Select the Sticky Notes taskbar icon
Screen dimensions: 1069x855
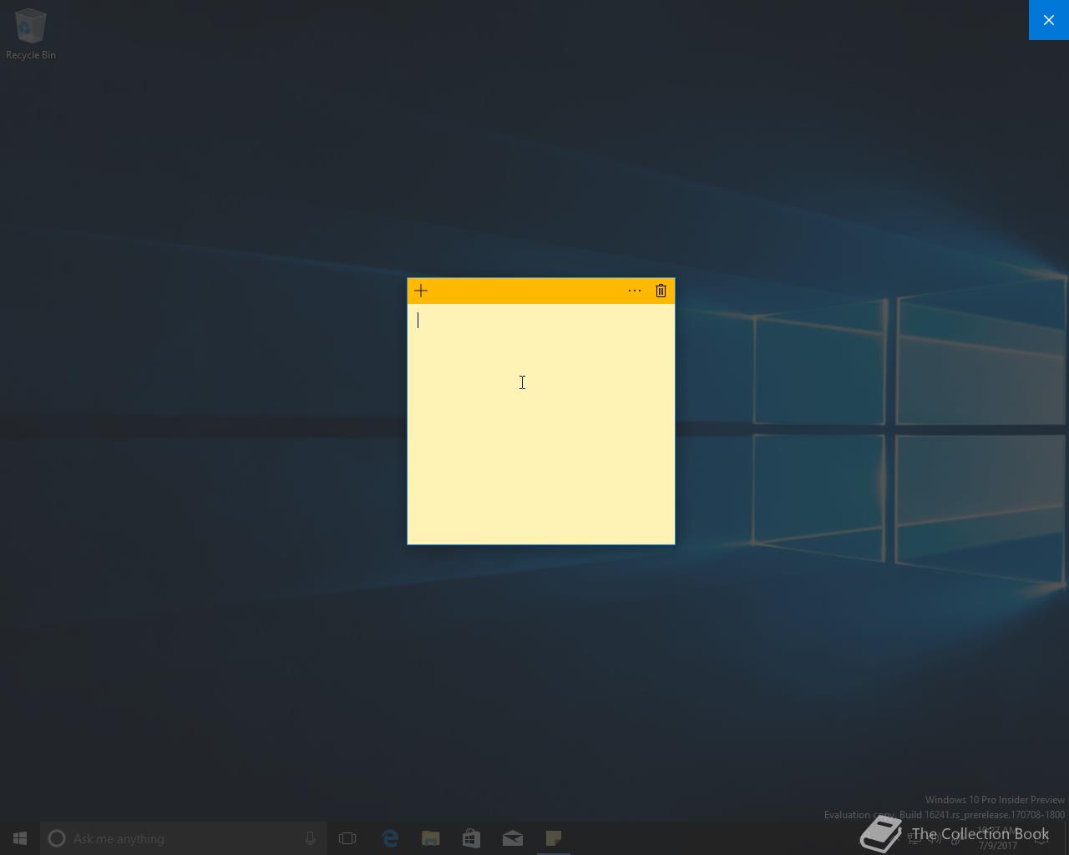[554, 838]
